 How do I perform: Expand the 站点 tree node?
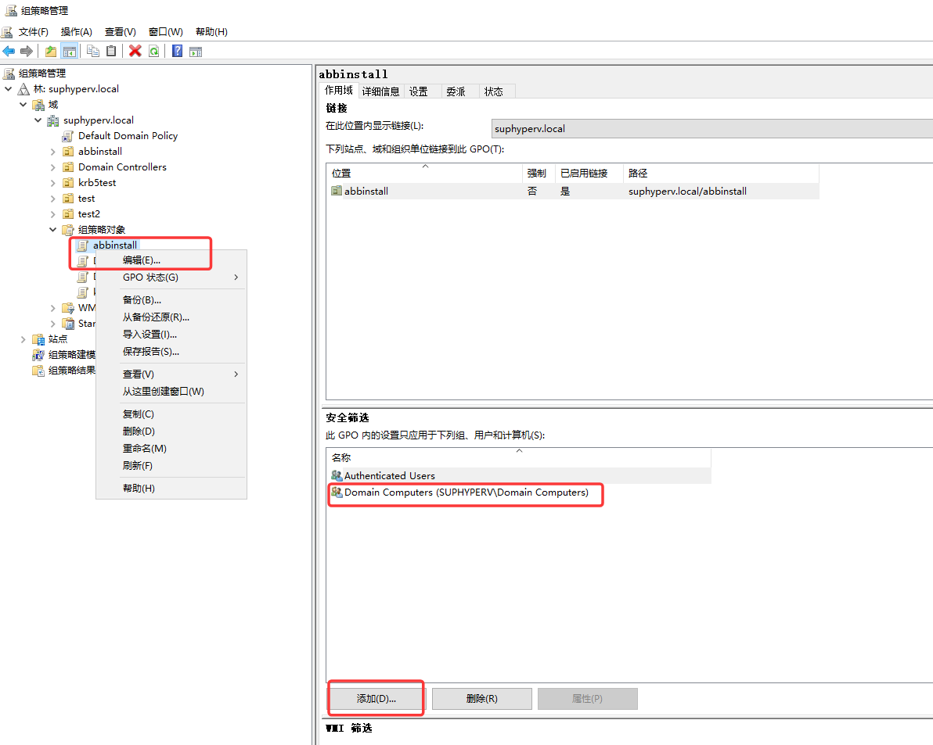(23, 339)
